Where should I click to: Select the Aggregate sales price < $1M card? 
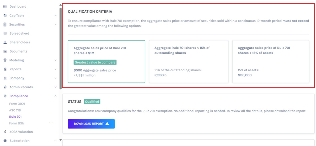(x=106, y=62)
